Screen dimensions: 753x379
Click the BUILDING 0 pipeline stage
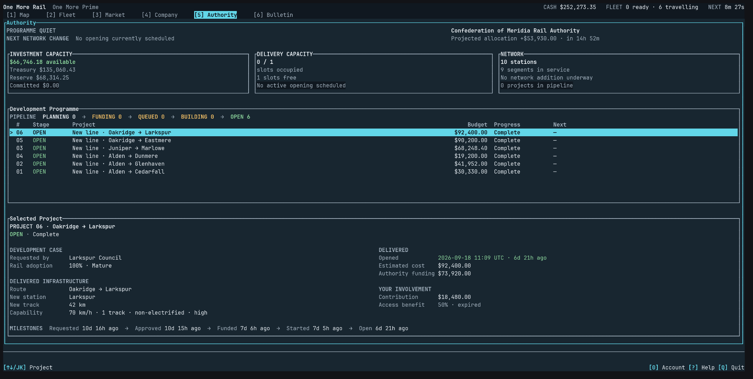point(197,117)
